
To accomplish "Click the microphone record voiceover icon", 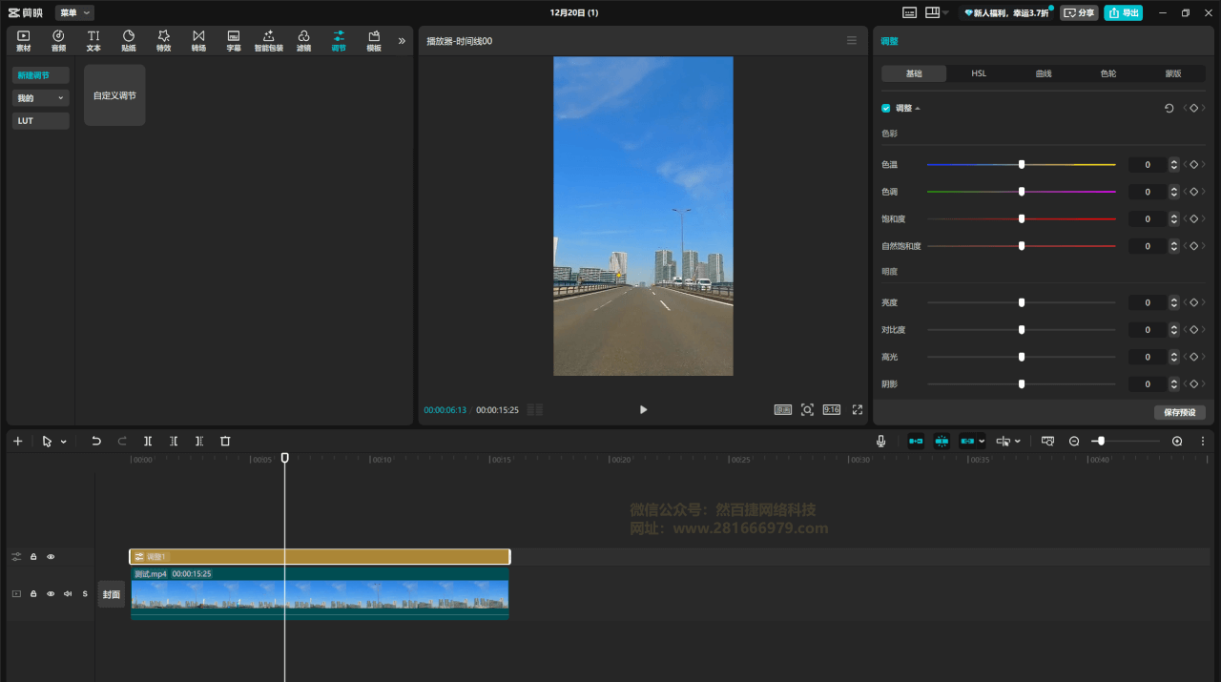I will pos(880,442).
